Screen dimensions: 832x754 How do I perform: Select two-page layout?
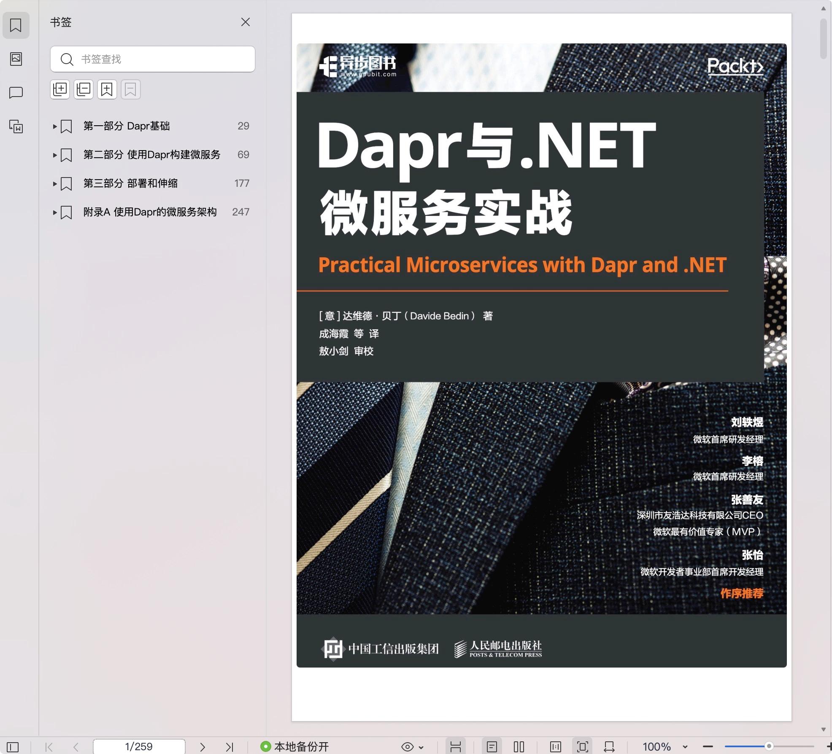[519, 747]
